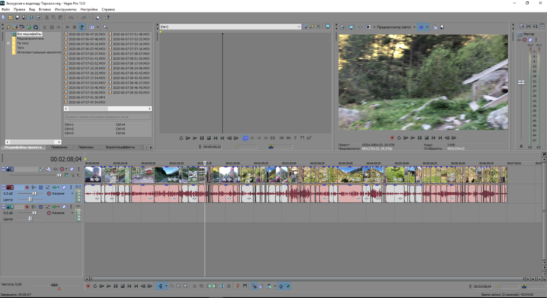
Task: Toggle preview on external monitor icon
Action: [x=351, y=27]
